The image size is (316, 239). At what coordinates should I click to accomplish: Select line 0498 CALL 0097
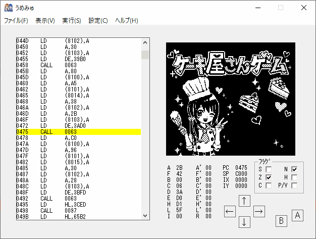click(x=79, y=211)
